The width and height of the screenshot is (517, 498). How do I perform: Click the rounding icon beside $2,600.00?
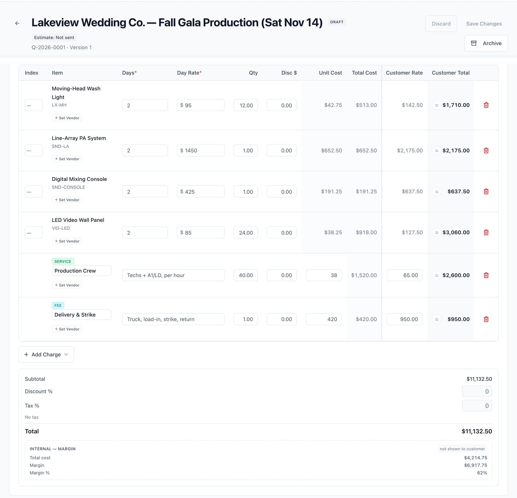(x=437, y=275)
